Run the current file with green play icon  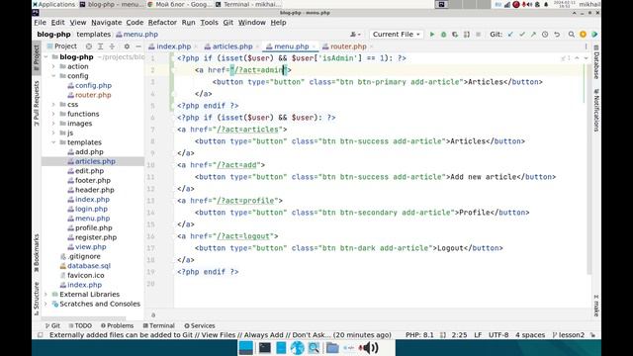tap(432, 35)
